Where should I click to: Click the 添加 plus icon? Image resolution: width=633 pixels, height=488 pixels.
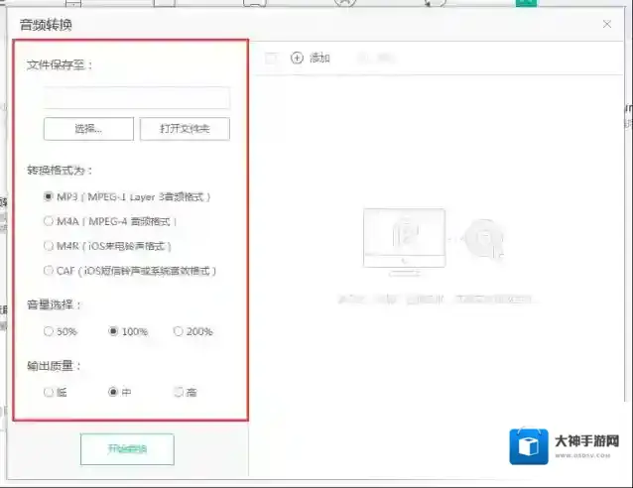297,59
